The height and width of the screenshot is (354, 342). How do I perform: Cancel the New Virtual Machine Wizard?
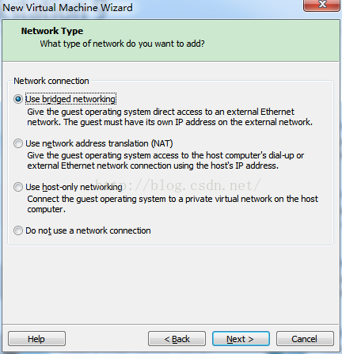click(x=305, y=339)
